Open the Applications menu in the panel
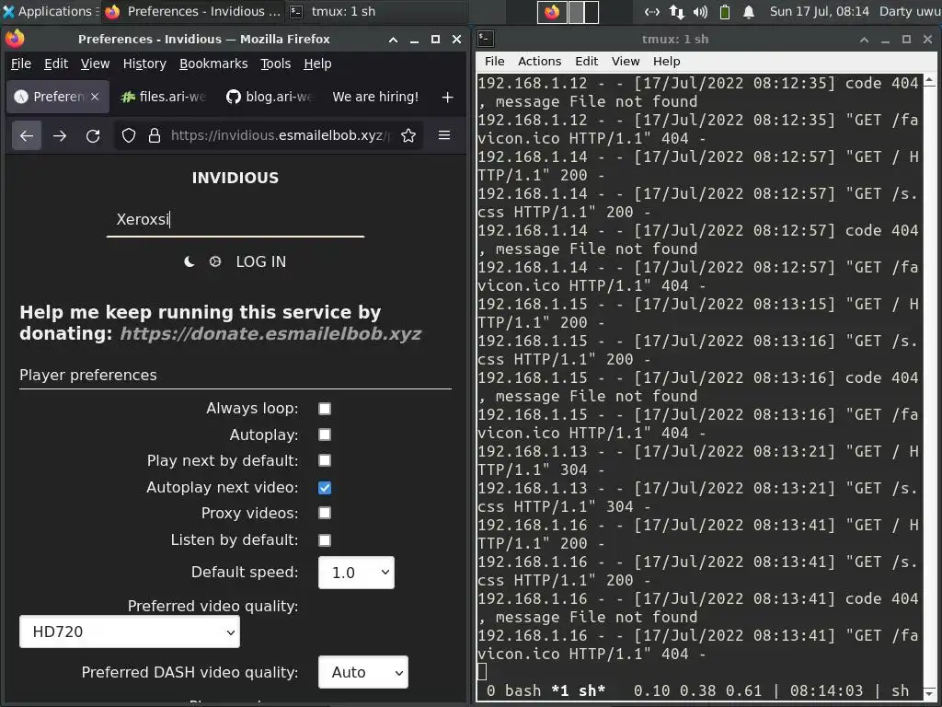 click(50, 11)
